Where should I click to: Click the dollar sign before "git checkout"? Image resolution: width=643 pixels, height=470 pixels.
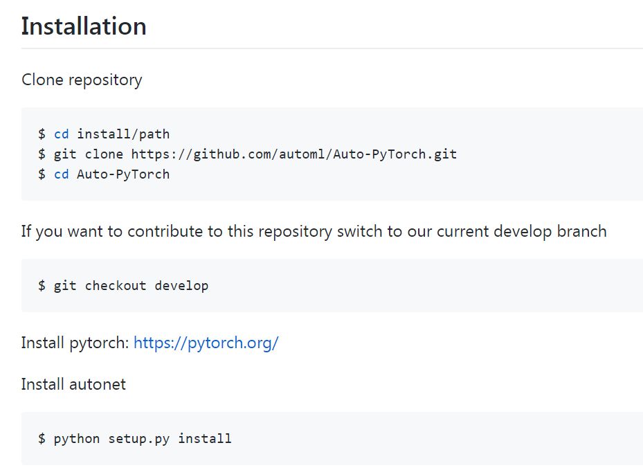pyautogui.click(x=42, y=285)
